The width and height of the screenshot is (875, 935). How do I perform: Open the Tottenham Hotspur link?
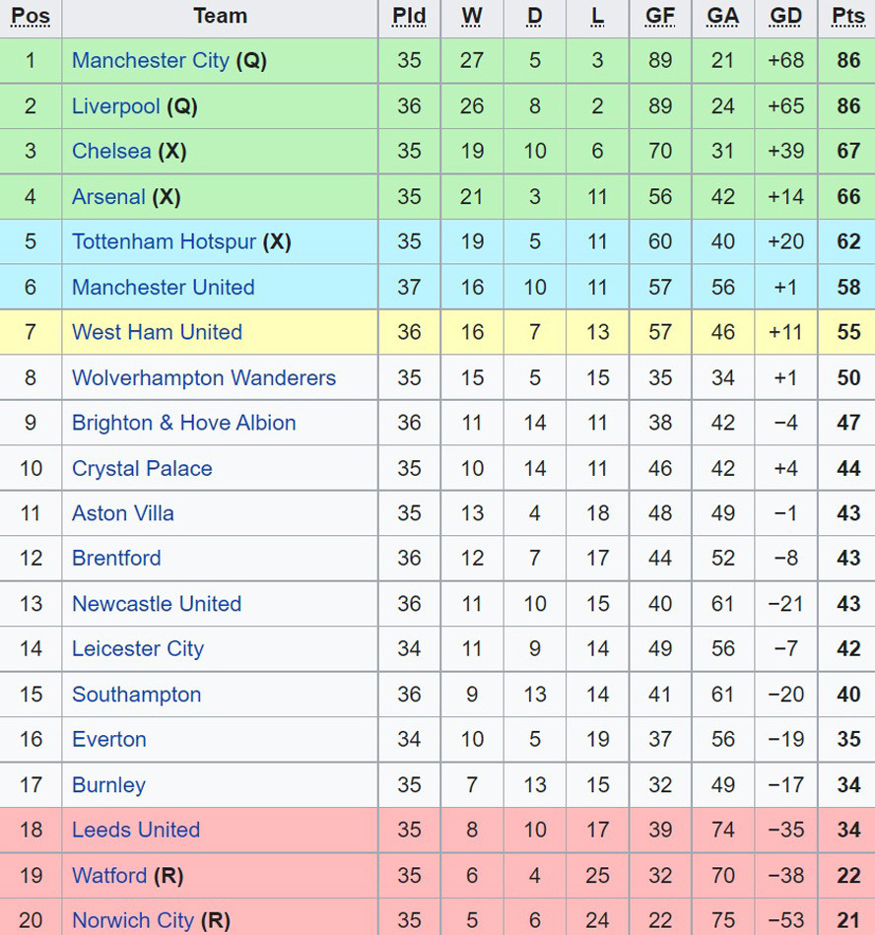tap(164, 242)
